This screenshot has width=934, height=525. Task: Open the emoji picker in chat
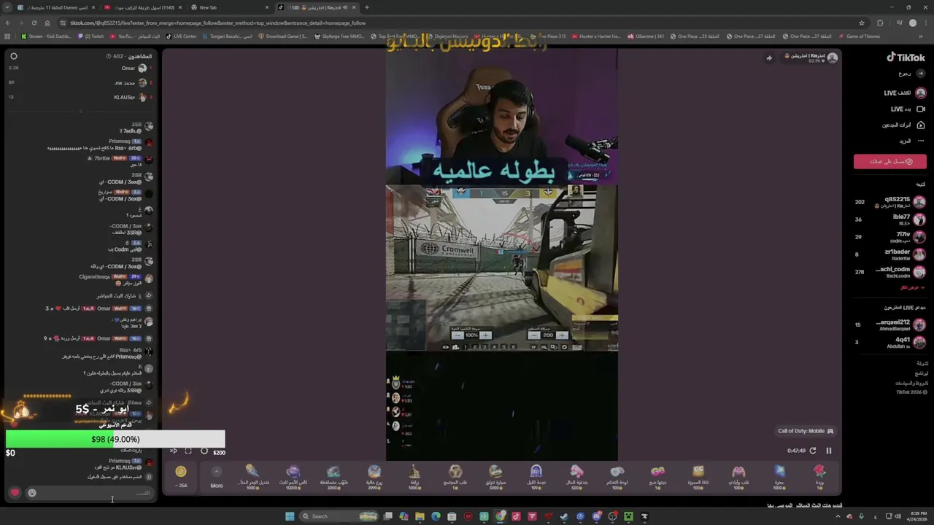(x=32, y=493)
